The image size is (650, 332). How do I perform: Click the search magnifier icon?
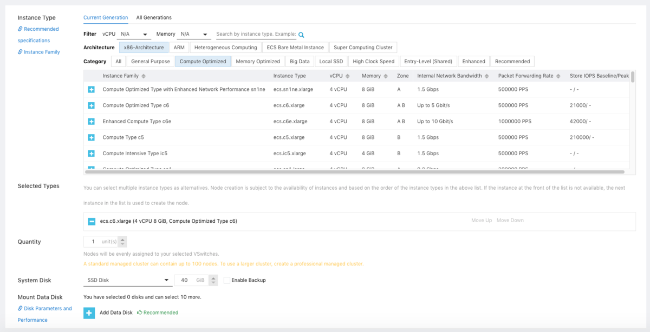[x=301, y=35]
